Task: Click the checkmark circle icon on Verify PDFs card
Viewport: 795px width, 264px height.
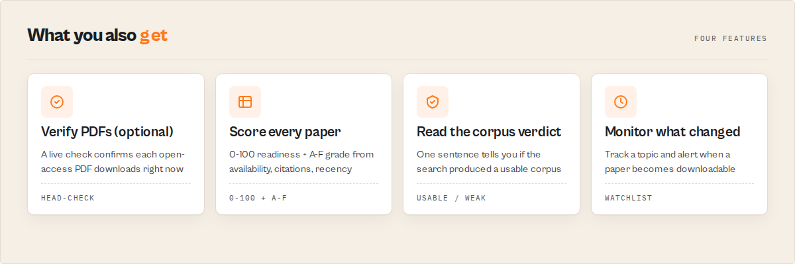Action: pyautogui.click(x=57, y=102)
